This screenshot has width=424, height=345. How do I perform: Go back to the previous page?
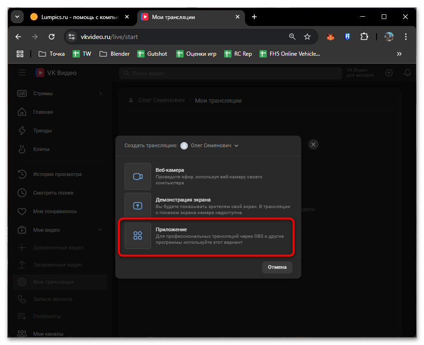tap(18, 37)
